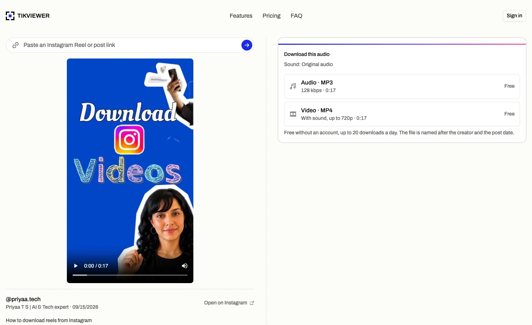The width and height of the screenshot is (532, 325).
Task: Open on Instagram link
Action: [x=229, y=303]
